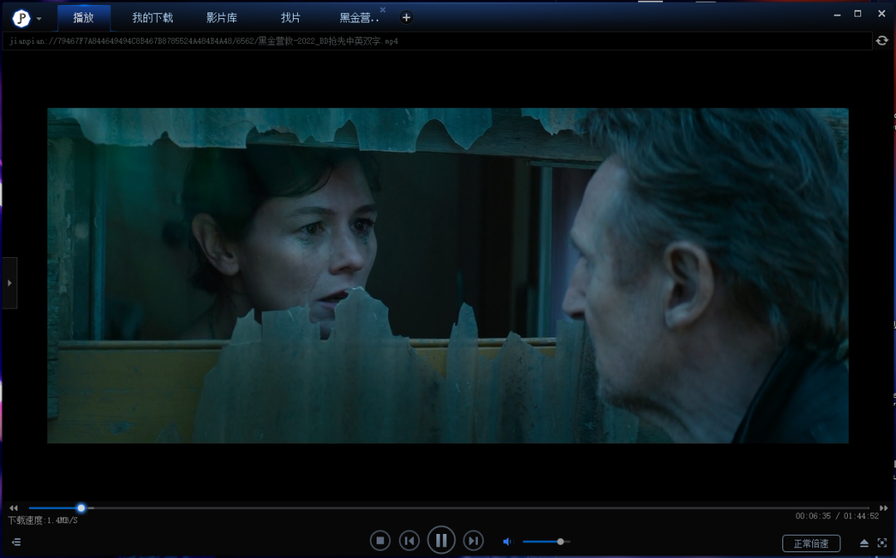Click the eject open-file icon
This screenshot has width=896, height=558.
[864, 543]
